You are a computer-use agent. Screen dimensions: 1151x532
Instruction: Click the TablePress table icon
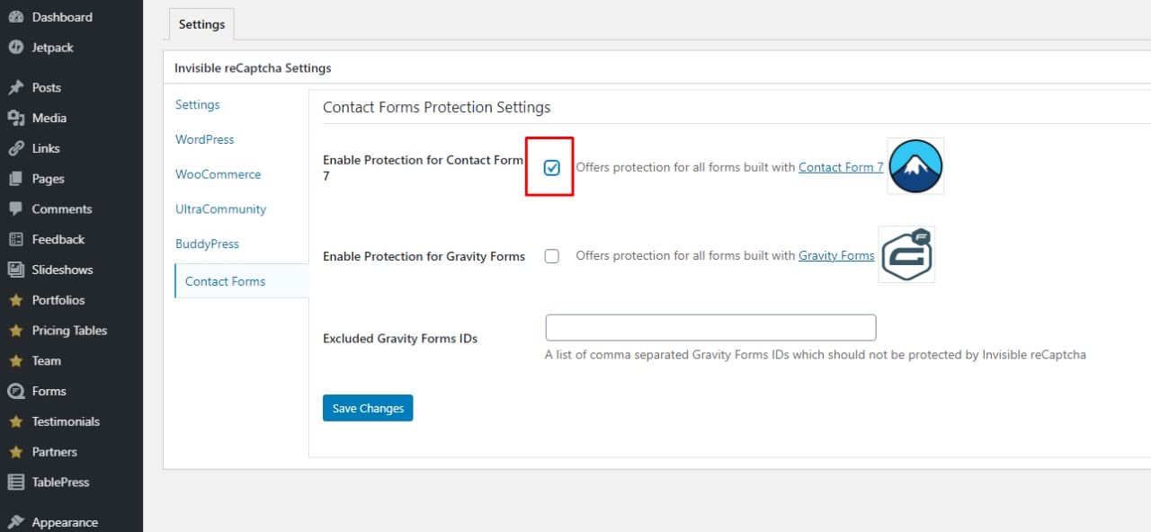[x=15, y=482]
